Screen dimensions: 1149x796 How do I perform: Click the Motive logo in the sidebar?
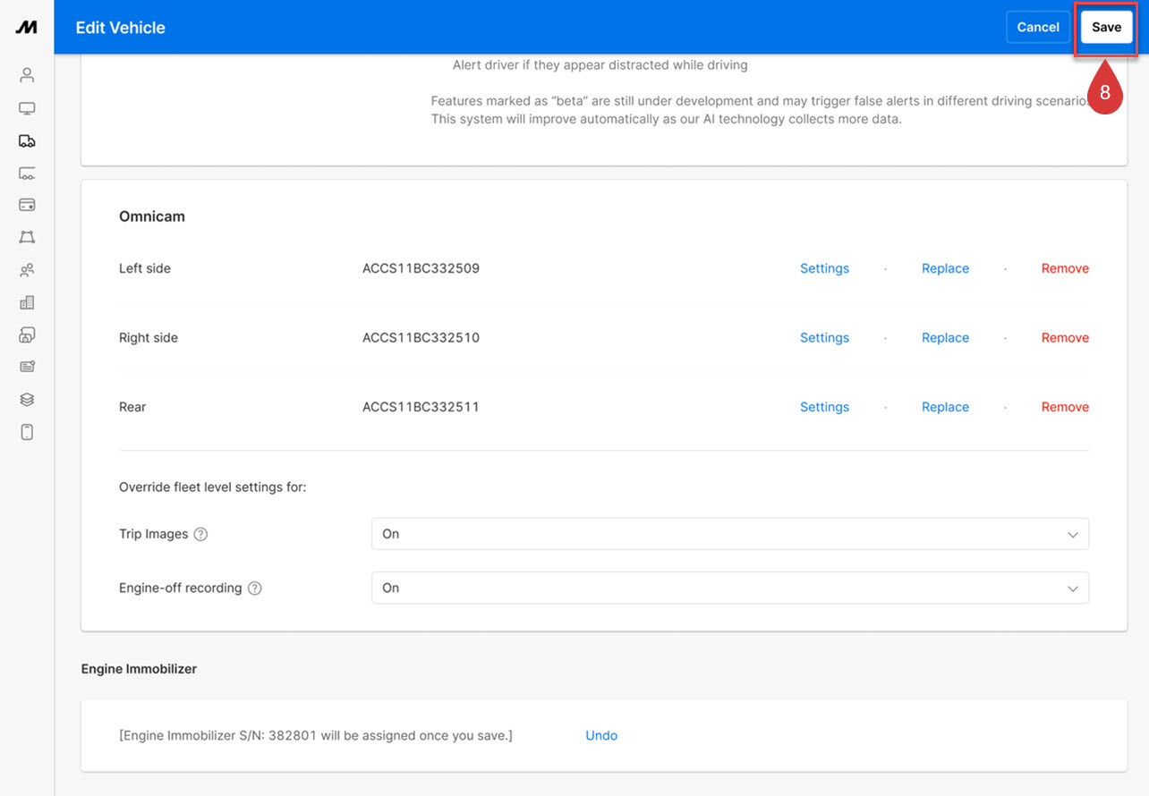pos(27,28)
